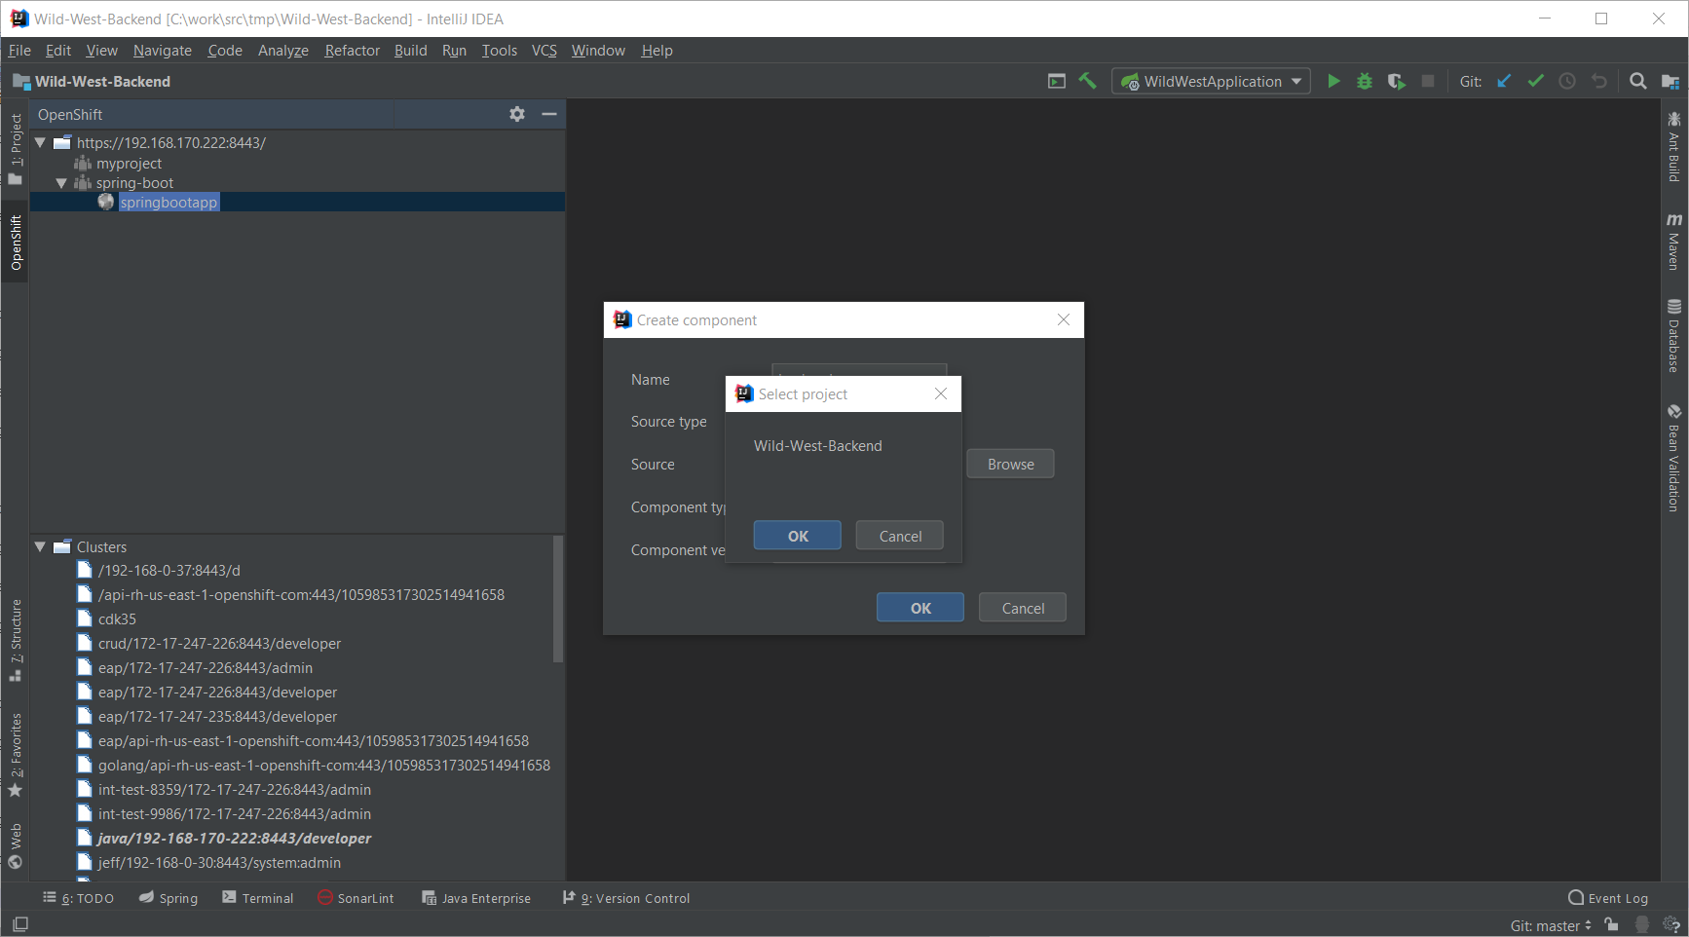Revert changes with the undo arrow icon
Viewport: 1689px width, 937px height.
[1598, 81]
